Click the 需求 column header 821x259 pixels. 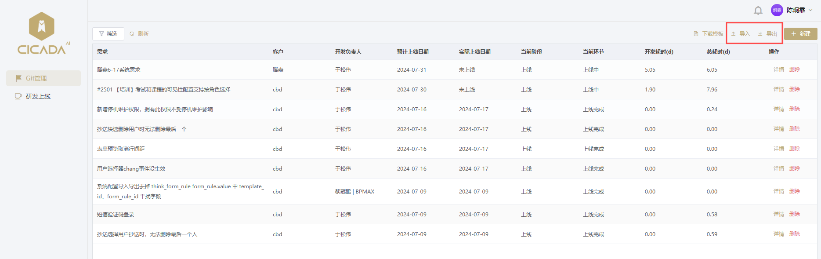(102, 52)
